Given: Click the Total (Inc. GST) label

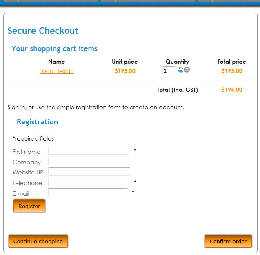Looking at the screenshot, I should coord(177,90).
